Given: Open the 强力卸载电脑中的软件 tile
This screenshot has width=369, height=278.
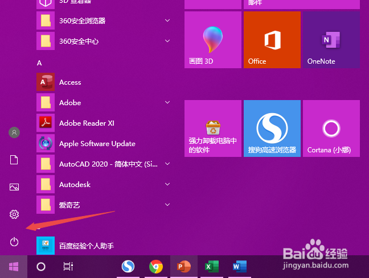Looking at the screenshot, I should click(213, 128).
